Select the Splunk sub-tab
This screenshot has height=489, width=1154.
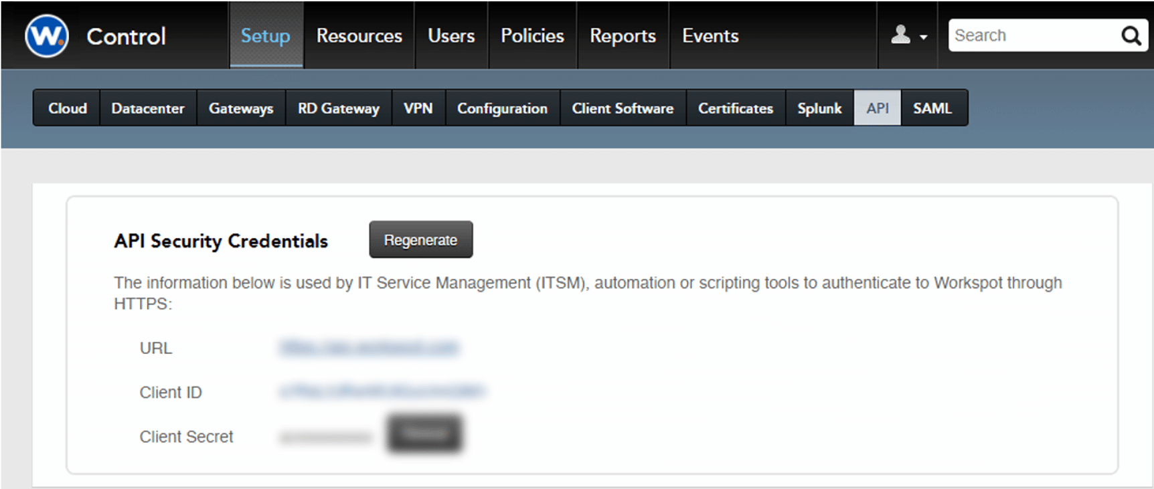[819, 108]
